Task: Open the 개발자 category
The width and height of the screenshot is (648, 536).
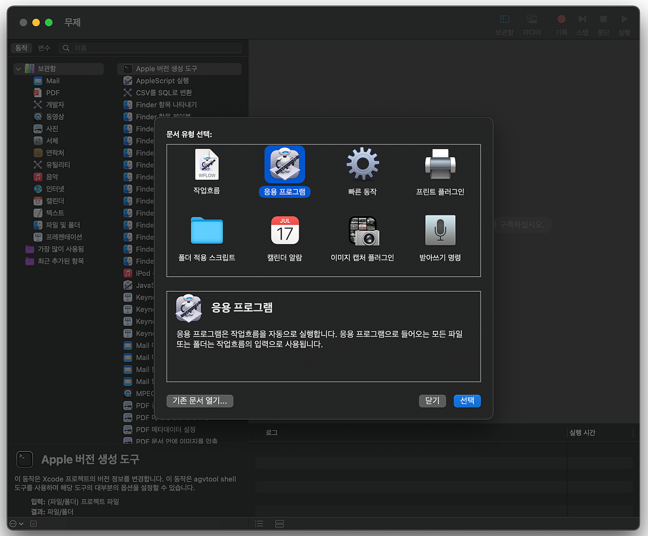Action: tap(55, 104)
